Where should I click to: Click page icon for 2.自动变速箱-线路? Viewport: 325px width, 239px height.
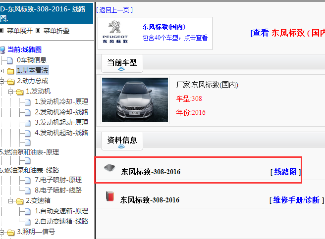pos(28,222)
